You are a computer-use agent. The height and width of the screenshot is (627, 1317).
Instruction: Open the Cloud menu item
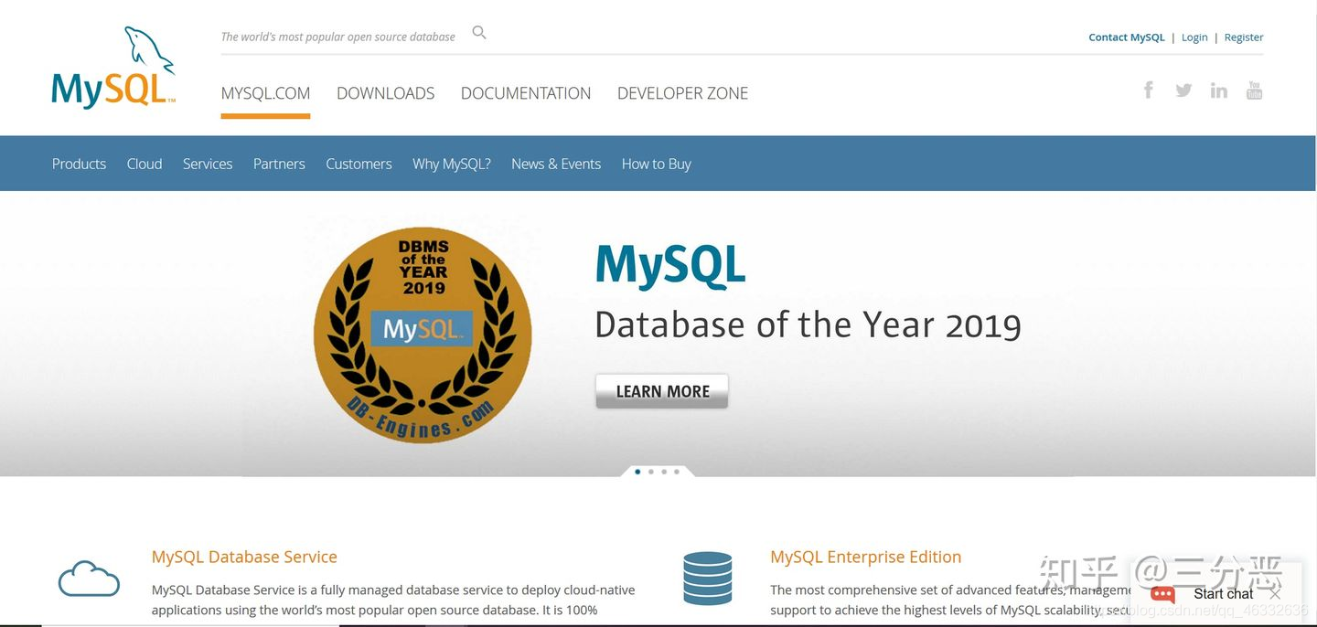pyautogui.click(x=145, y=164)
